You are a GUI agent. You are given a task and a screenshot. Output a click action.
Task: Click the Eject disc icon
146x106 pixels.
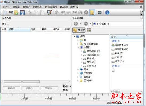click(x=86, y=13)
